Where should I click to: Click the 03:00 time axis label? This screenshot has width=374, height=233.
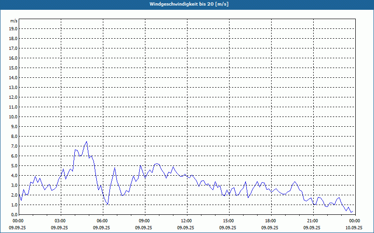click(60, 220)
